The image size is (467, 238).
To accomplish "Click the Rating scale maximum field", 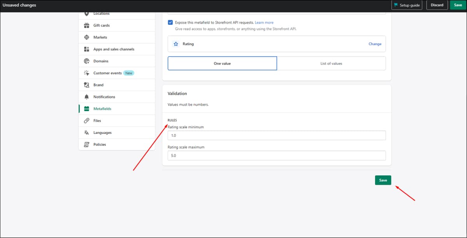I will (277, 156).
